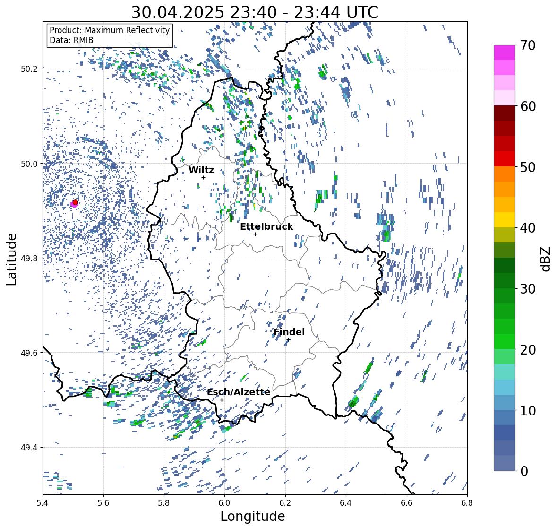Screen dimensions: 557x528
Task: Click the Data: RMIB legend line
Action: coord(71,40)
